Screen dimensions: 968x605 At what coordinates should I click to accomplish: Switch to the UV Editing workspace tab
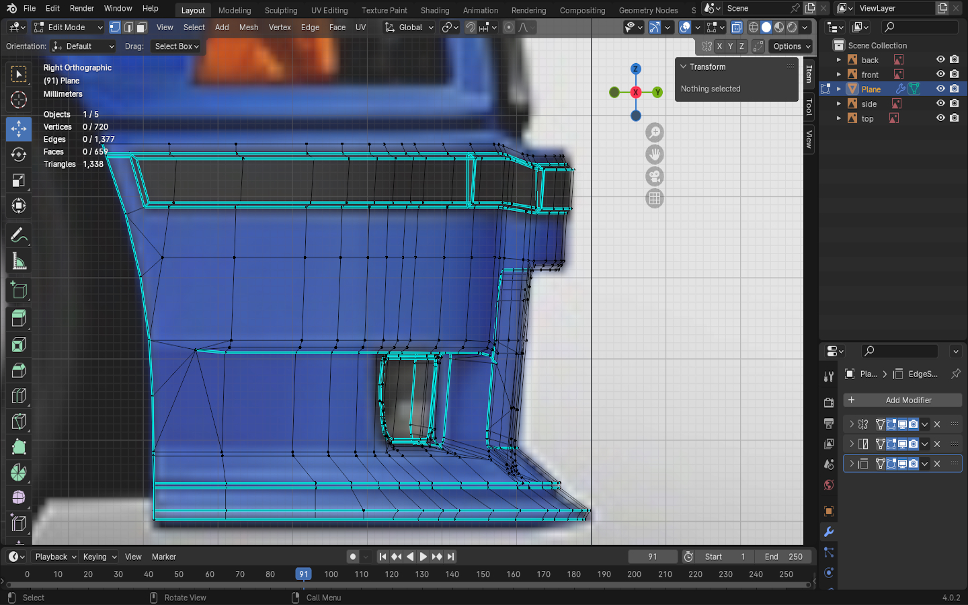[x=329, y=10]
